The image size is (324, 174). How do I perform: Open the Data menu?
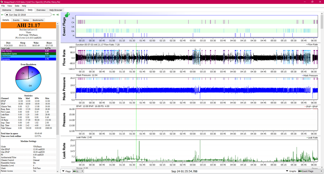coord(17,6)
